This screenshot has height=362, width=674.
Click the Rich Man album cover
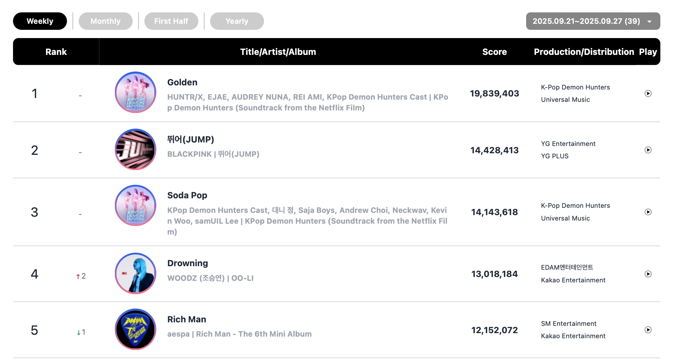point(135,329)
